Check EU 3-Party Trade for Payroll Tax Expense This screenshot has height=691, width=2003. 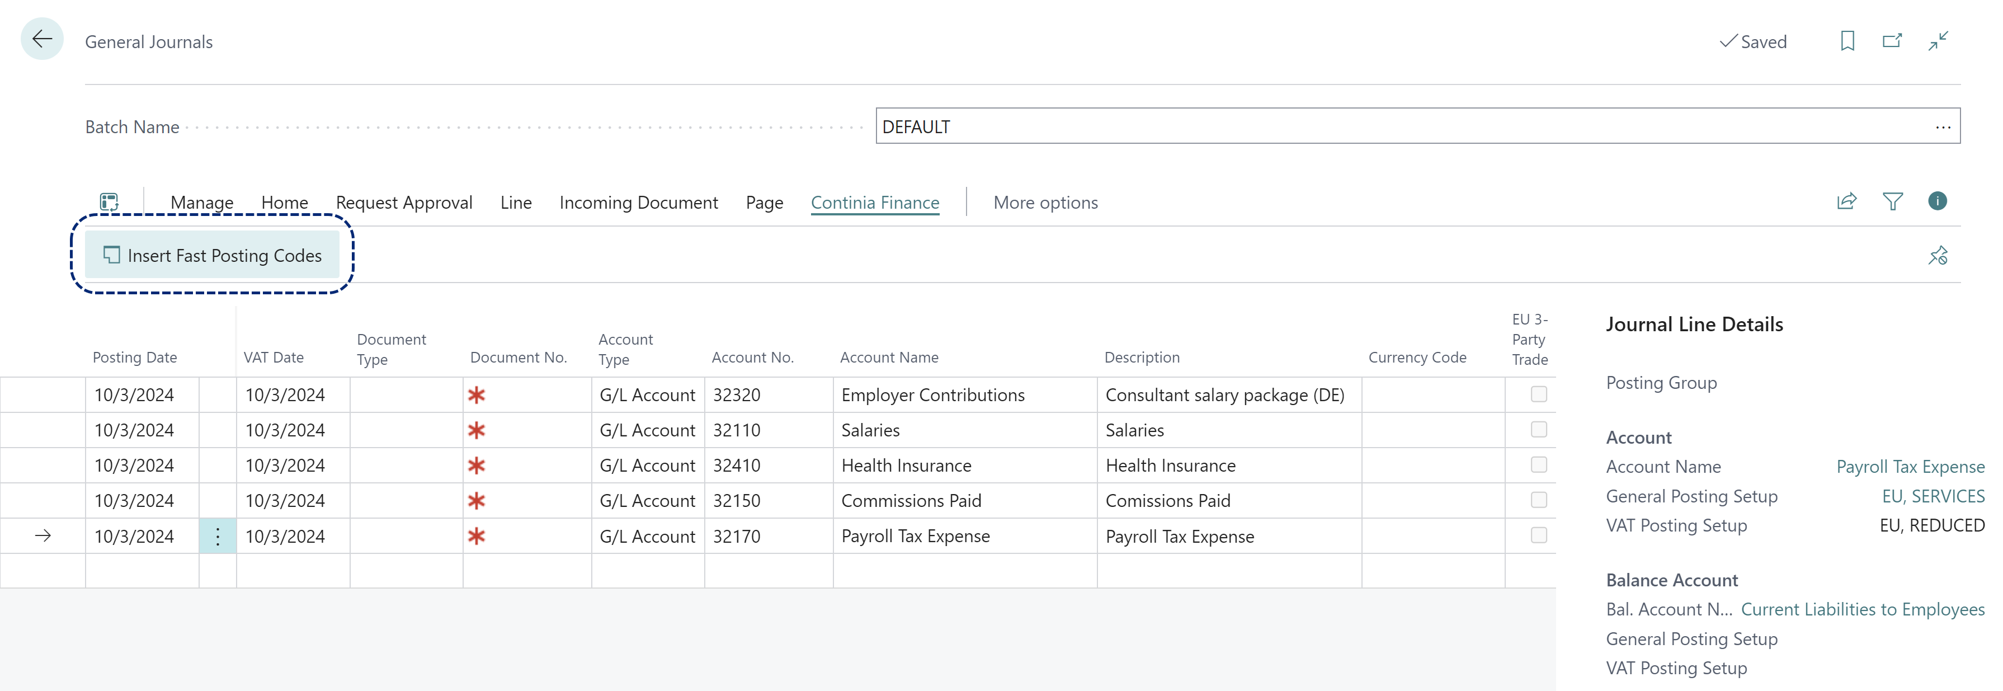pos(1539,535)
